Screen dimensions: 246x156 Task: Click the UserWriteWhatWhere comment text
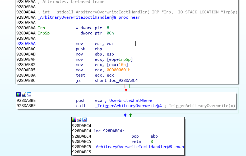tap(131, 100)
